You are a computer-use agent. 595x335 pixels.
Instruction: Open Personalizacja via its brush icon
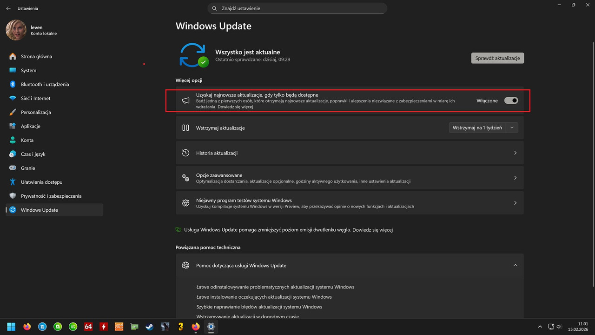tap(13, 112)
